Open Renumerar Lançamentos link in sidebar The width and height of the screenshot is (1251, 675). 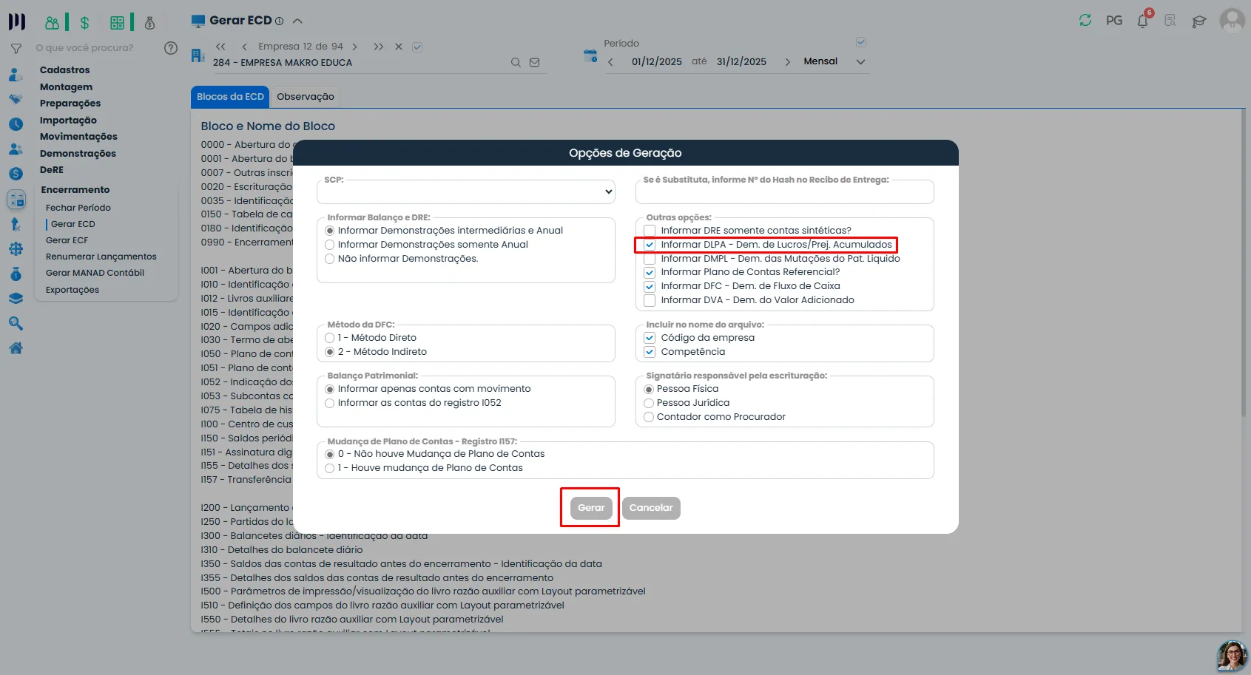[x=101, y=257]
